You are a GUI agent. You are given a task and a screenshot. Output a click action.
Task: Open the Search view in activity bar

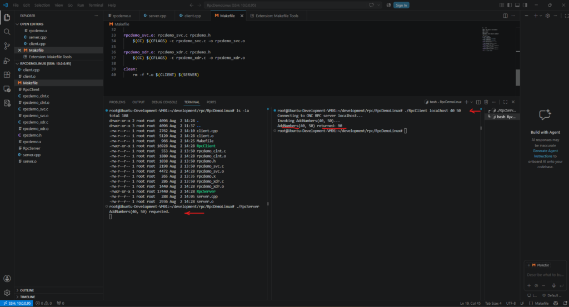point(7,32)
